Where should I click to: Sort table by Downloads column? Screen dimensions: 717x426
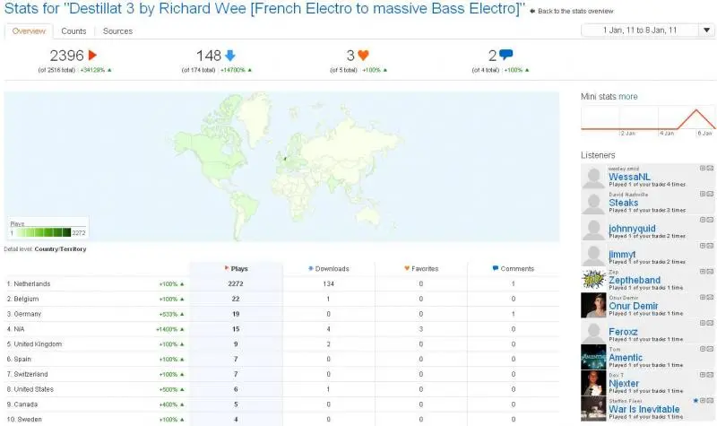pos(328,268)
